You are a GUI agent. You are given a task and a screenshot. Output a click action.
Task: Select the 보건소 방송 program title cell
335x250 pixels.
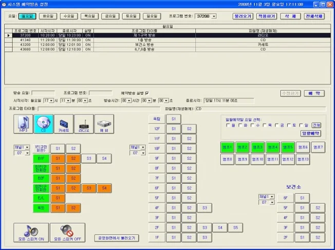coord(144,45)
